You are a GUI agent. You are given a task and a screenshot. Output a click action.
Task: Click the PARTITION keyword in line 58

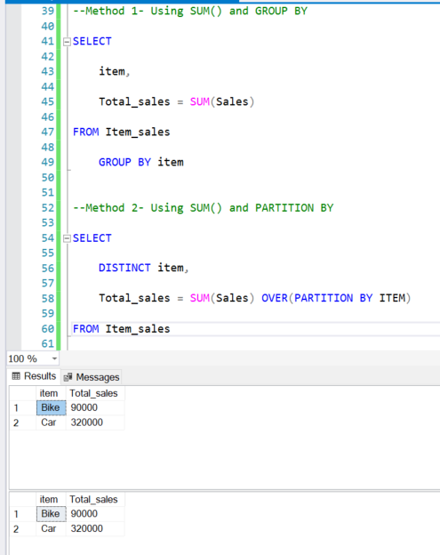[324, 298]
